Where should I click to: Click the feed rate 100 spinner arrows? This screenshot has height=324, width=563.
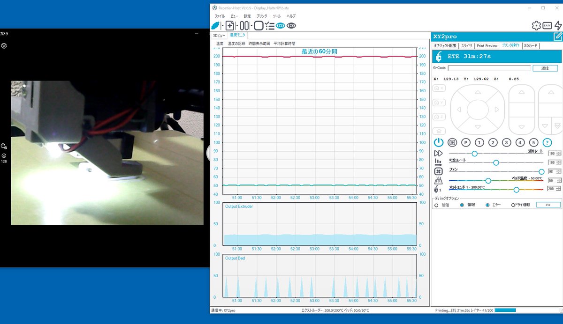[559, 154]
